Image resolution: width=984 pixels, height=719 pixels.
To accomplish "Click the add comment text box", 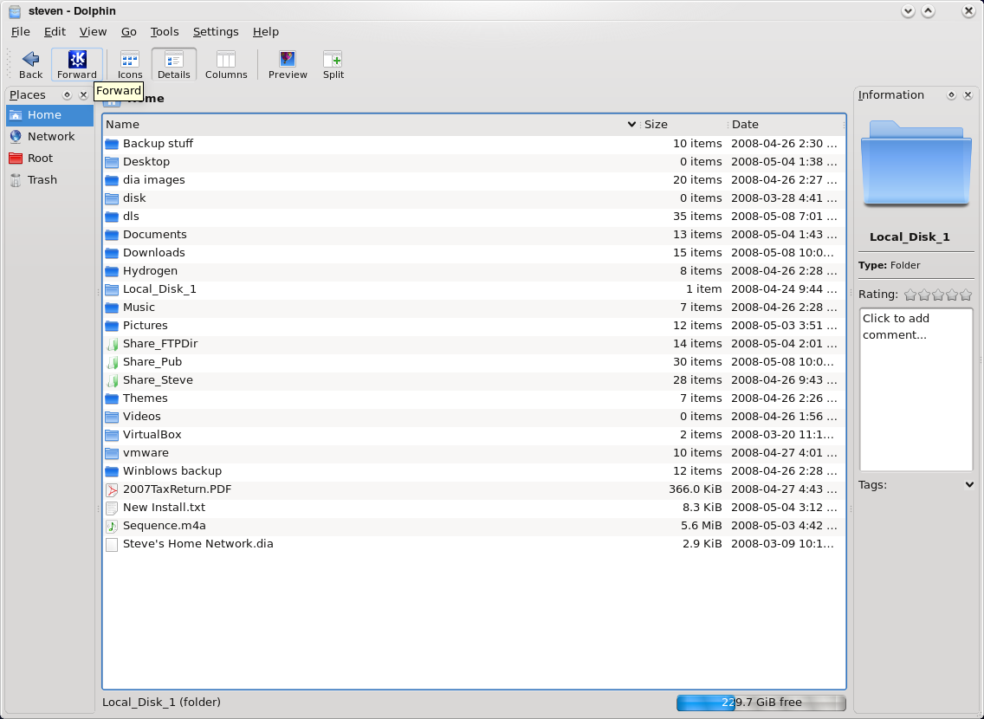I will pyautogui.click(x=916, y=390).
